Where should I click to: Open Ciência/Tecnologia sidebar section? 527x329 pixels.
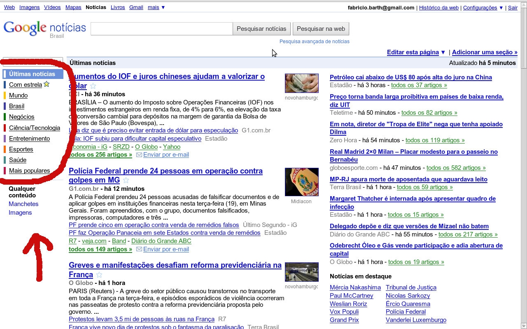click(x=35, y=128)
